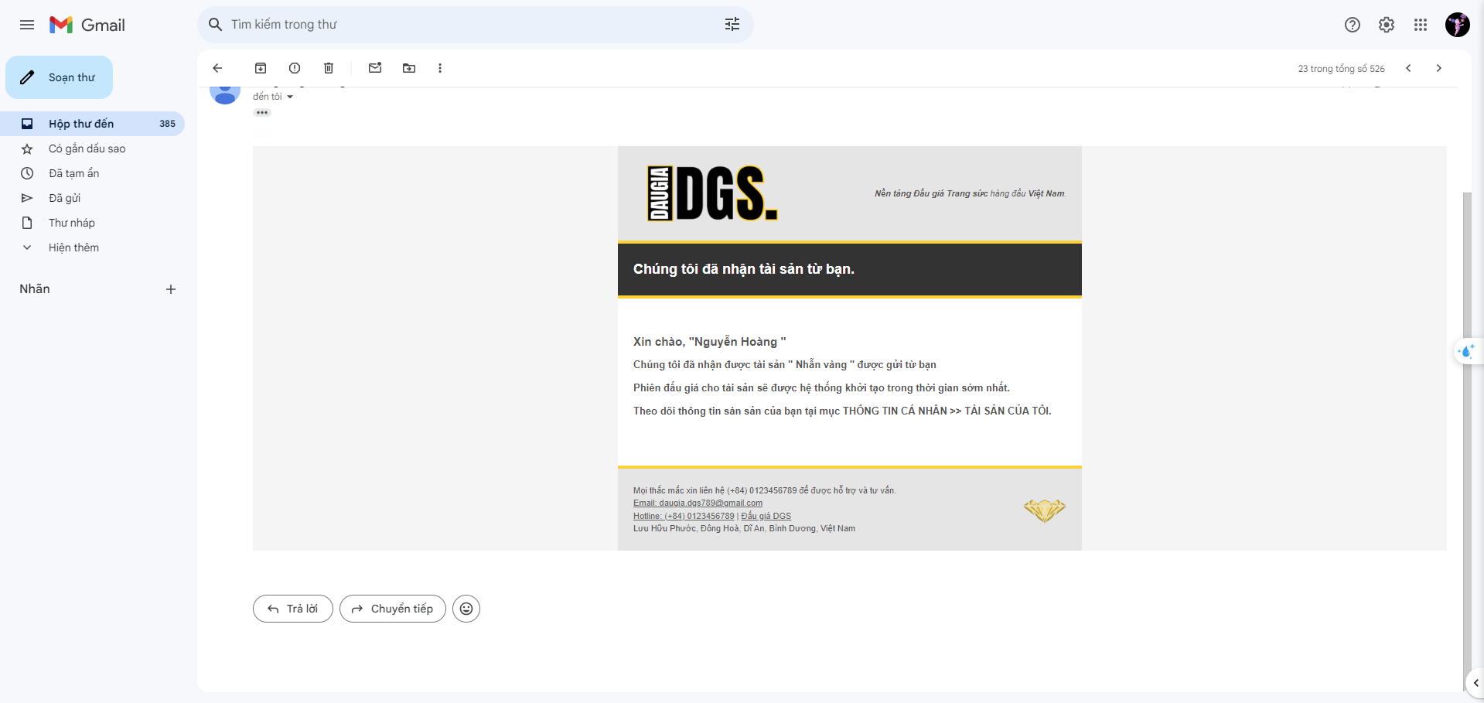The width and height of the screenshot is (1484, 703).
Task: Move email to a folder
Action: [x=409, y=68]
